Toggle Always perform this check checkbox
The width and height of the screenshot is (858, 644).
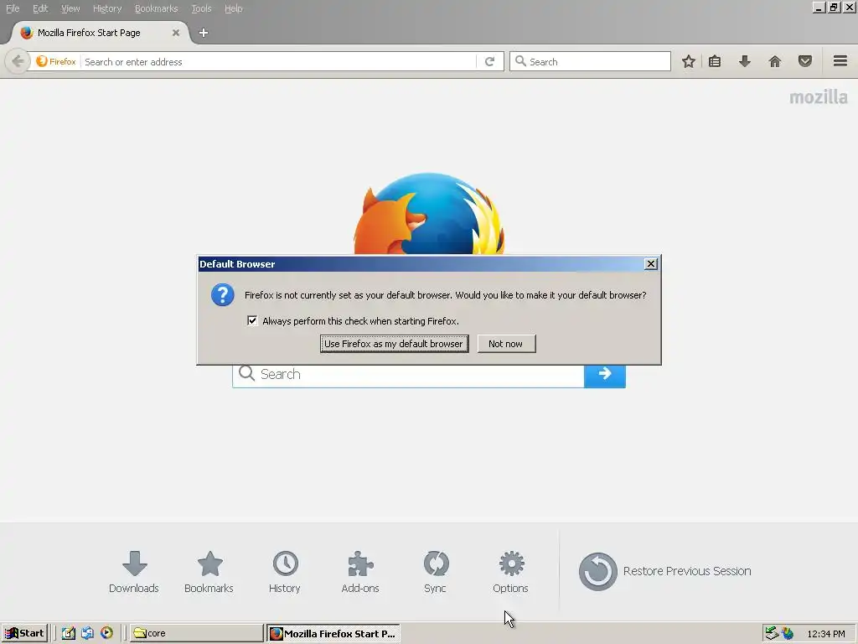(252, 321)
